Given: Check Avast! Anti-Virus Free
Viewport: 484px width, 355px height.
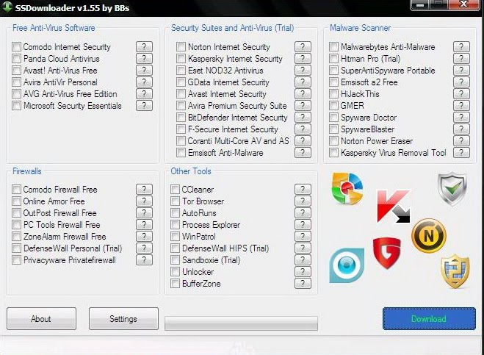Looking at the screenshot, I should (x=16, y=71).
